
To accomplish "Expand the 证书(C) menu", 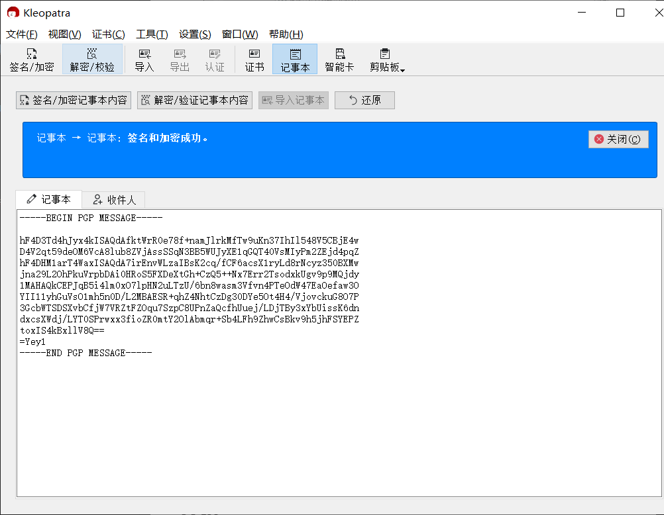I will pyautogui.click(x=108, y=34).
